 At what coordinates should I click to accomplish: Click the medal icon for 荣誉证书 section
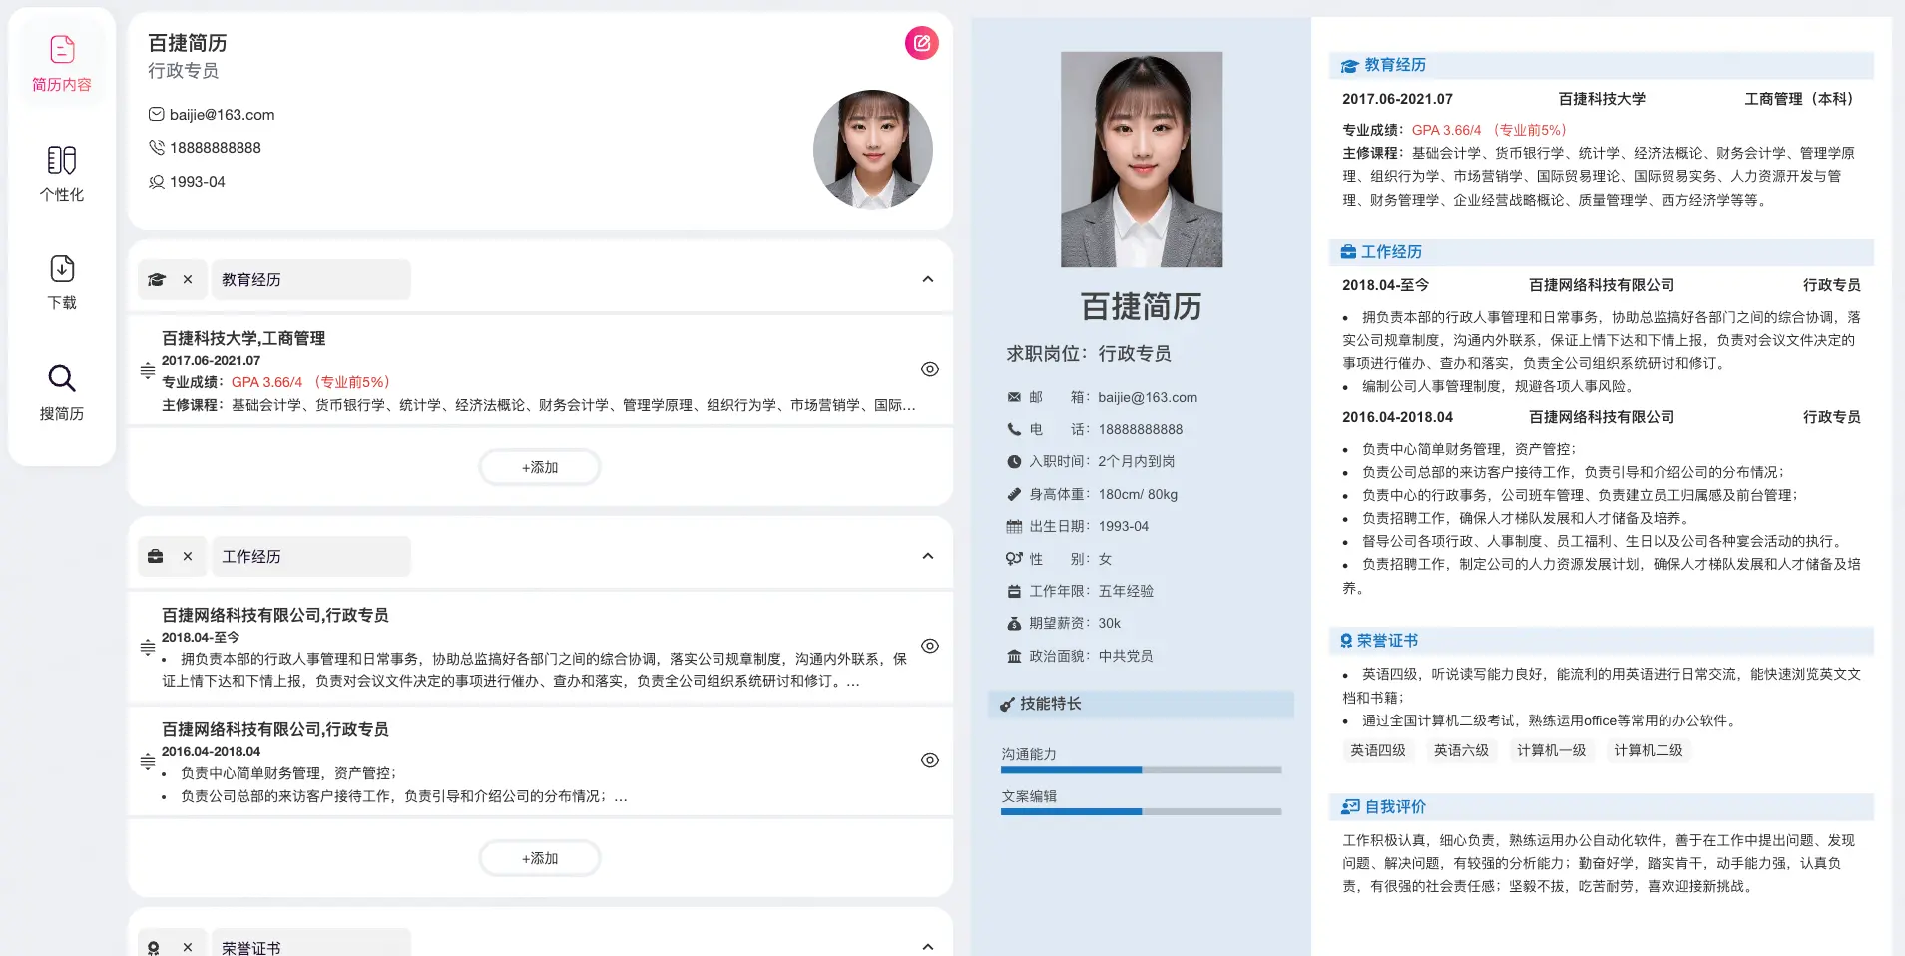154,948
